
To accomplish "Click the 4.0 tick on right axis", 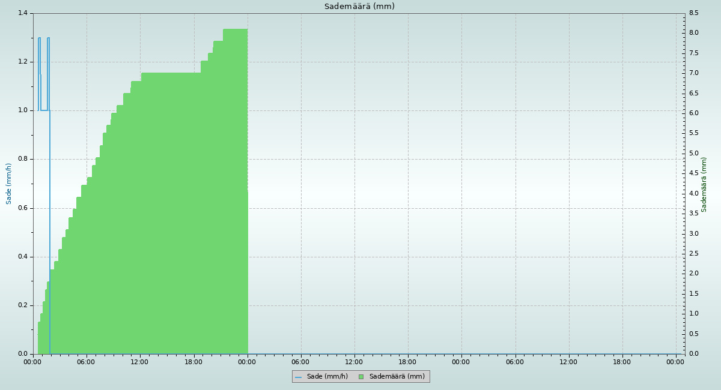I will coord(693,193).
